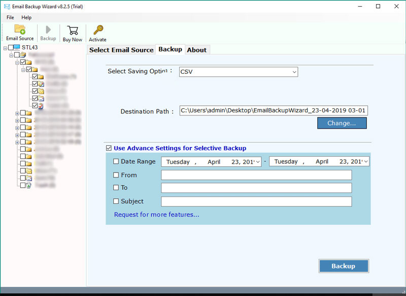Click the recycle bin trash folder icon
This screenshot has height=296, width=406.
[x=29, y=186]
